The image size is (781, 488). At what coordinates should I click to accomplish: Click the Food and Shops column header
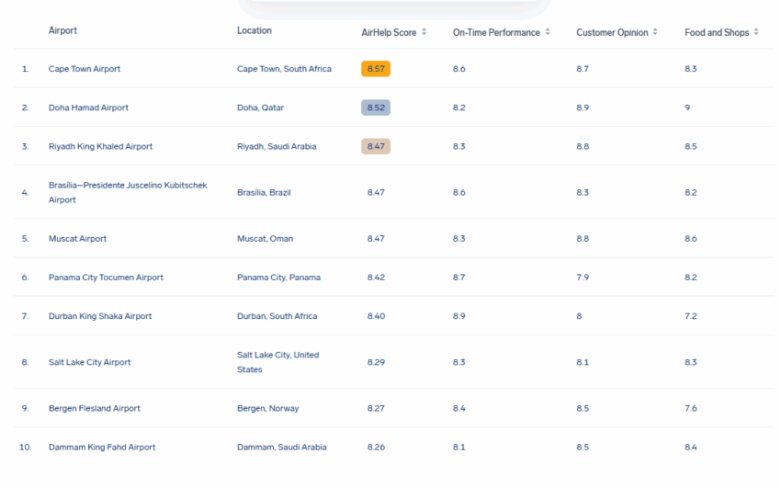717,32
